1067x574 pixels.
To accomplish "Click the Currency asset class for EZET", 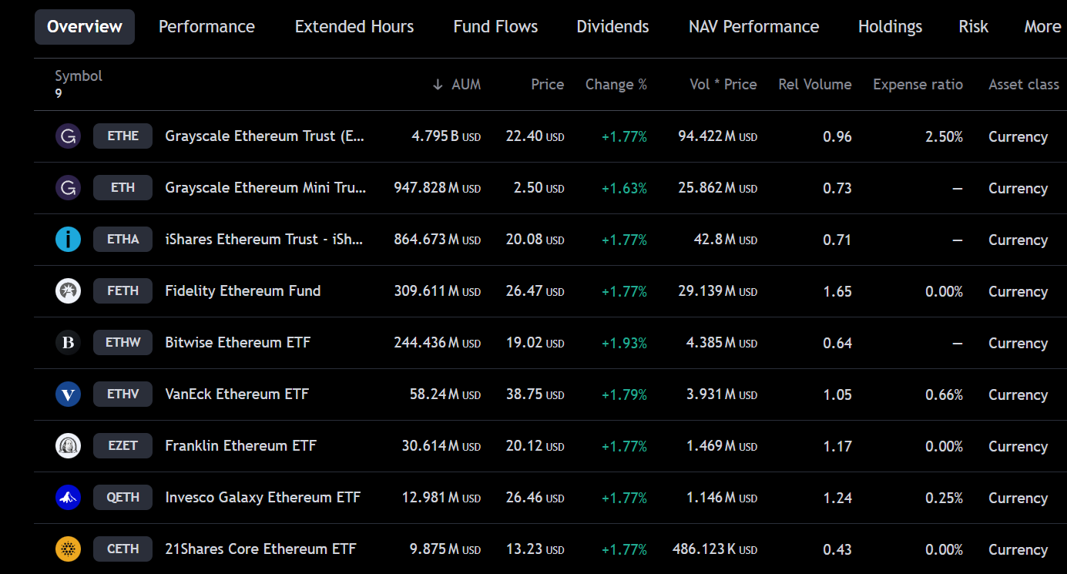I will point(1018,446).
